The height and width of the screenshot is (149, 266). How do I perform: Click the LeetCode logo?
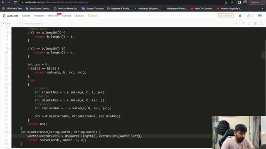tap(10, 16)
